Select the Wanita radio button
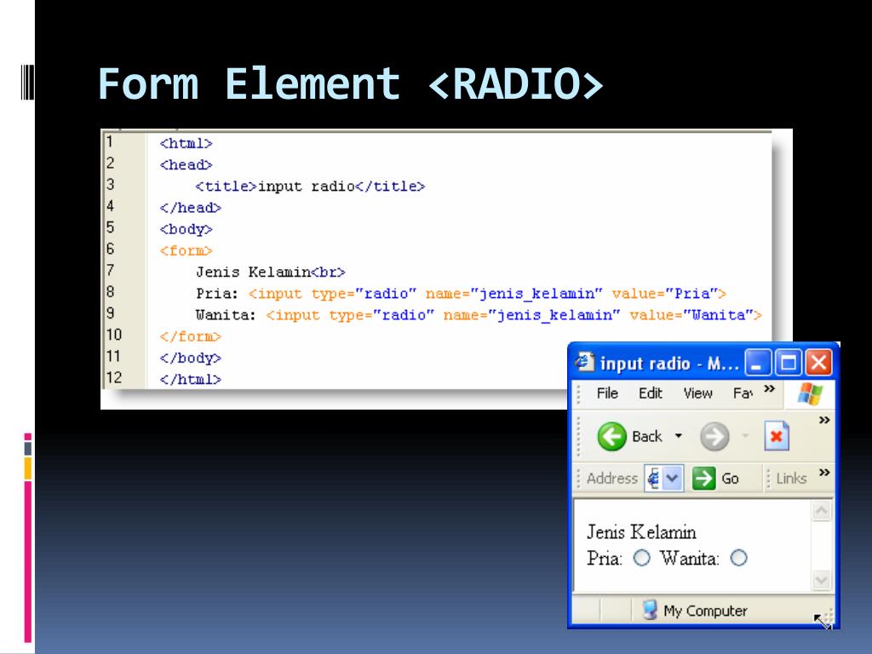 [x=738, y=558]
